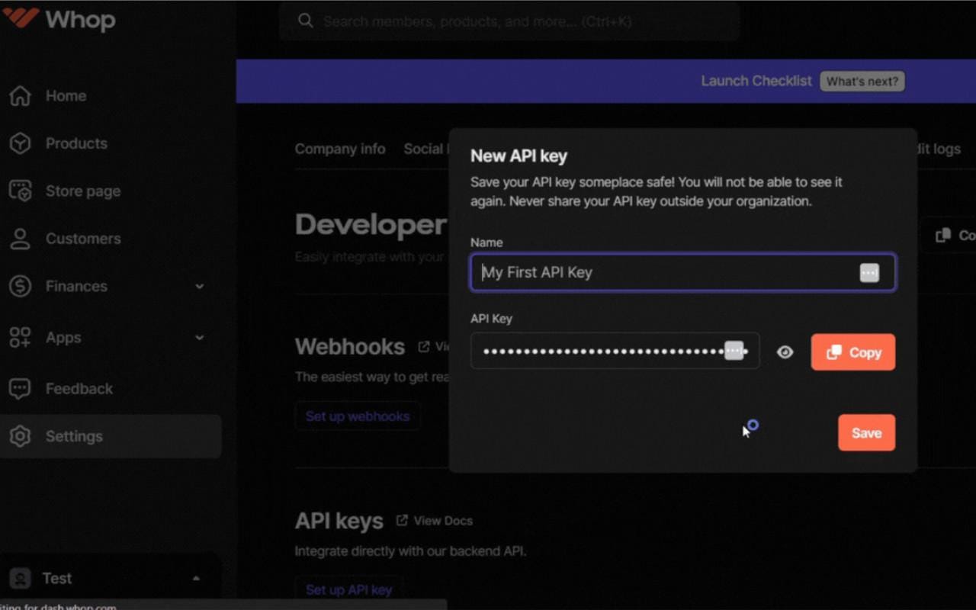Open the Test account switcher arrow
This screenshot has width=976, height=610.
click(x=196, y=579)
